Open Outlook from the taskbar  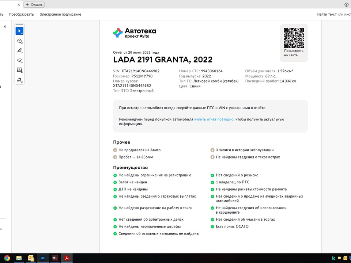pos(31,258)
